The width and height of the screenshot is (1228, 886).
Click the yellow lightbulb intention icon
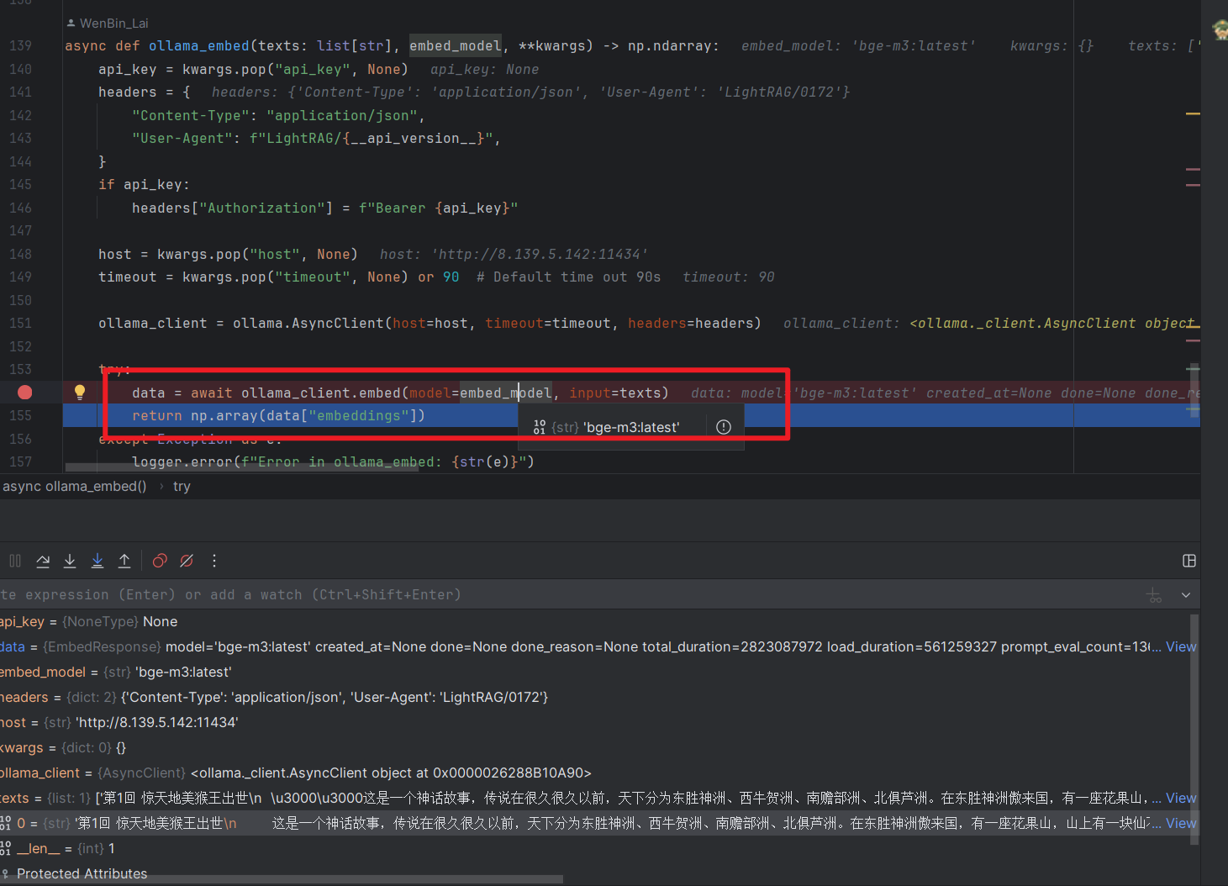coord(80,392)
